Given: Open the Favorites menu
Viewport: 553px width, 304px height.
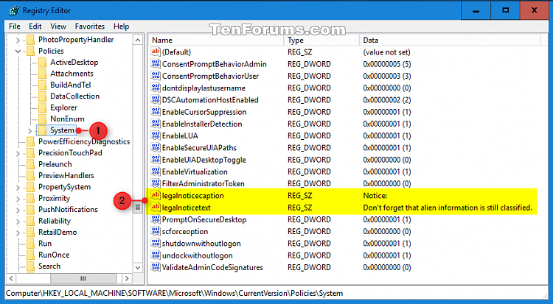Looking at the screenshot, I should point(89,26).
